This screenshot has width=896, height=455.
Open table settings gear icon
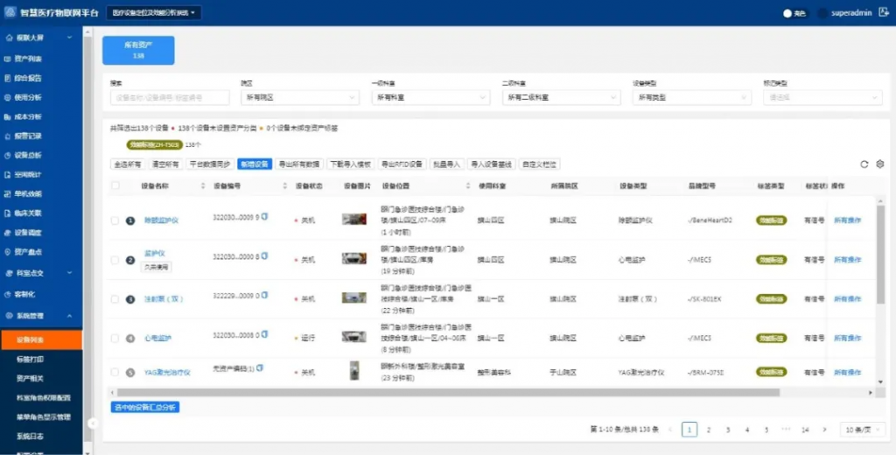click(x=880, y=164)
